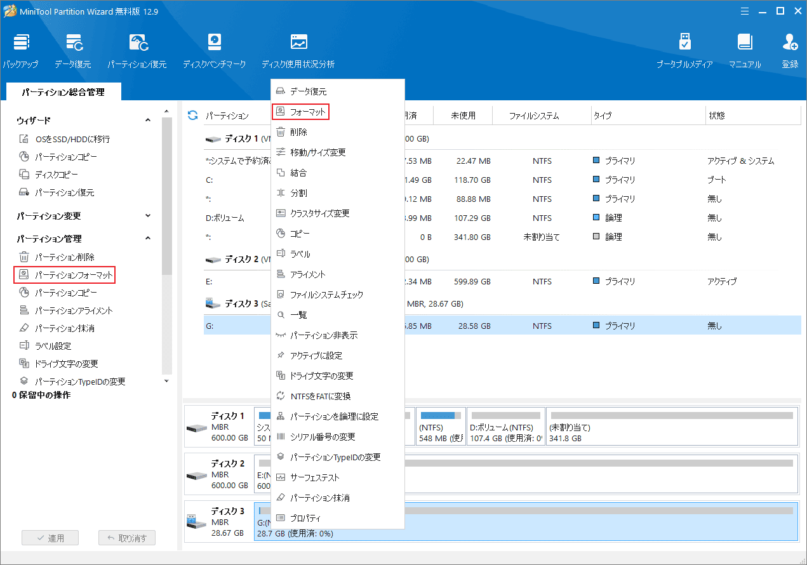The width and height of the screenshot is (807, 565).
Task: Choose NTFSをFATに変換 in context menu
Action: point(338,396)
